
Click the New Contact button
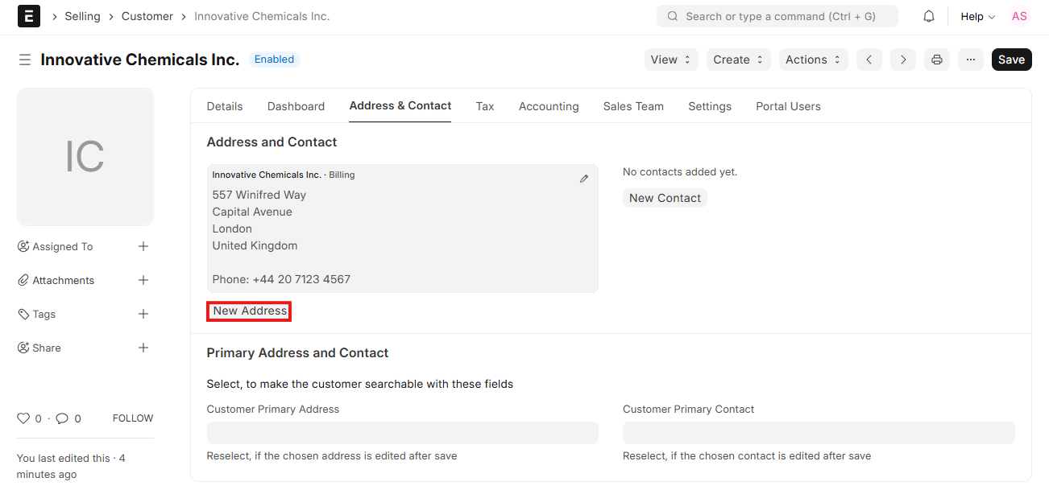(665, 198)
